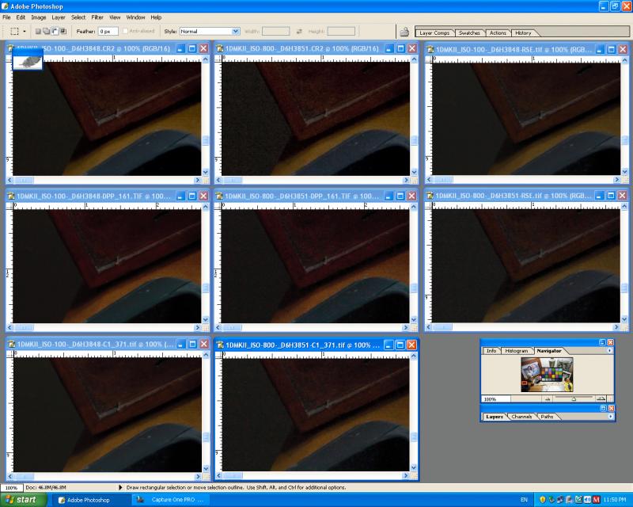Image resolution: width=633 pixels, height=507 pixels.
Task: Open the Style dropdown set to Normal
Action: pos(210,31)
